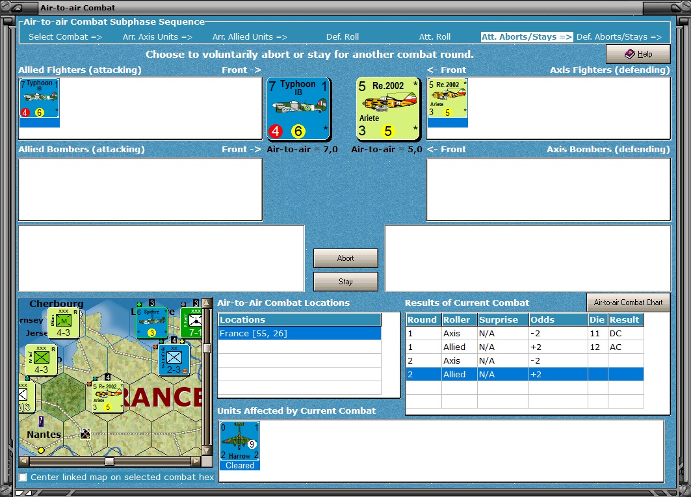Select the small Typhoon IB counter in Allied Fighters
Image resolution: width=691 pixels, height=497 pixels.
pos(39,102)
